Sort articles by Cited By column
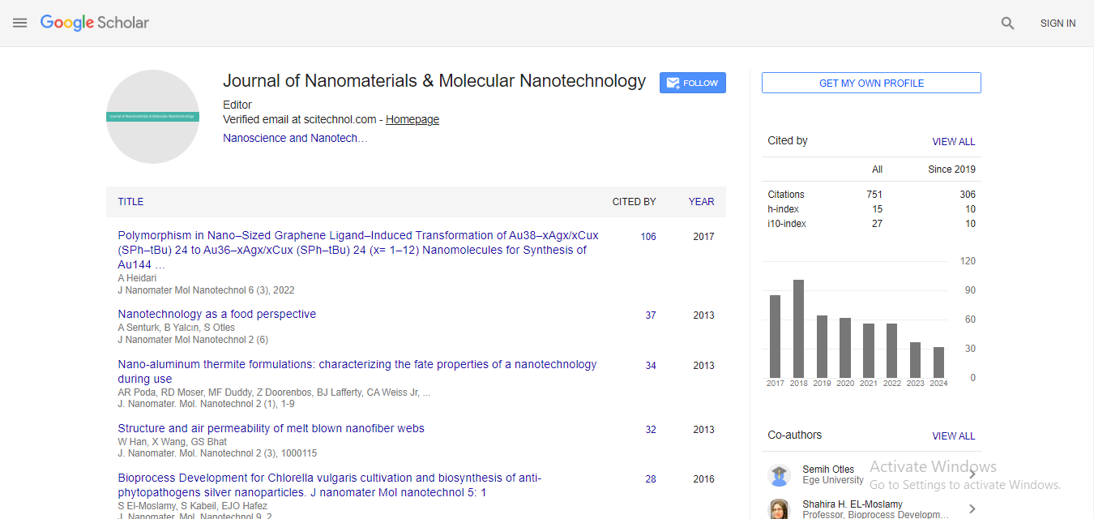The height and width of the screenshot is (519, 1094). [x=635, y=202]
